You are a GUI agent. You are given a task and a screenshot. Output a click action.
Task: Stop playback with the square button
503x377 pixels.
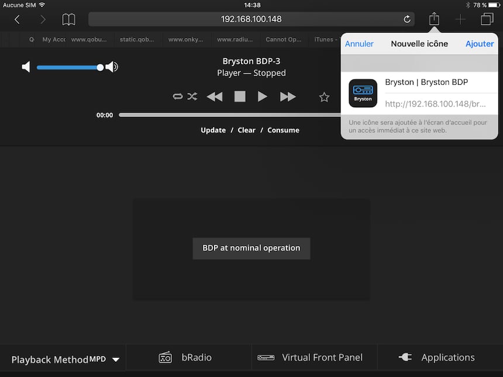click(240, 96)
